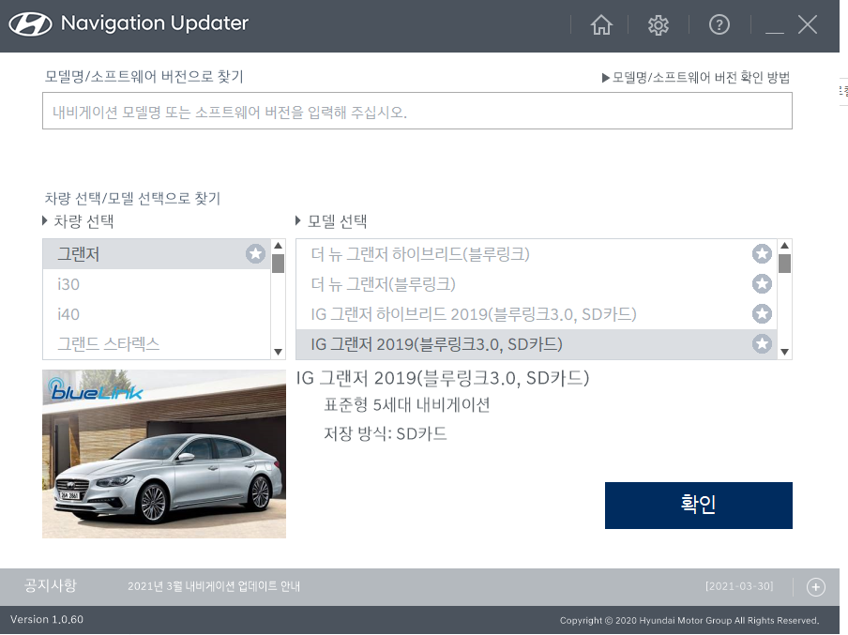Click the vehicle list scrollbar thumb
Viewport: 848px width, 635px height.
tap(278, 264)
